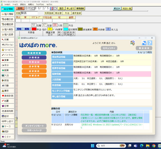The height and width of the screenshot is (149, 161).
Task: Click yellow バイタル異常 count box
Action: pyautogui.click(x=50, y=29)
